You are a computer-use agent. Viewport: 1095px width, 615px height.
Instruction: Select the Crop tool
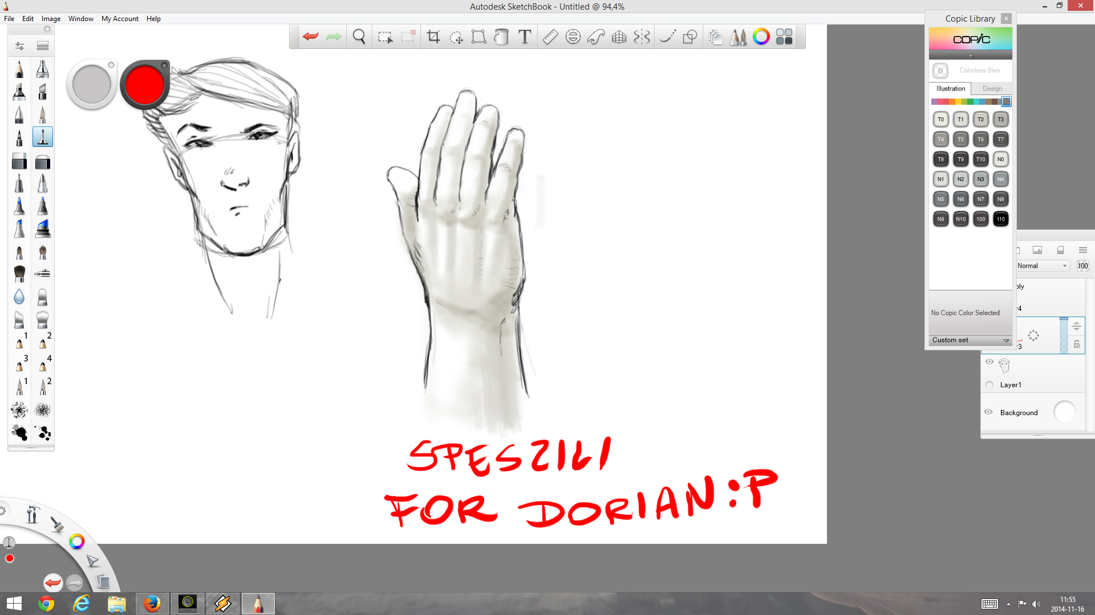pos(433,37)
